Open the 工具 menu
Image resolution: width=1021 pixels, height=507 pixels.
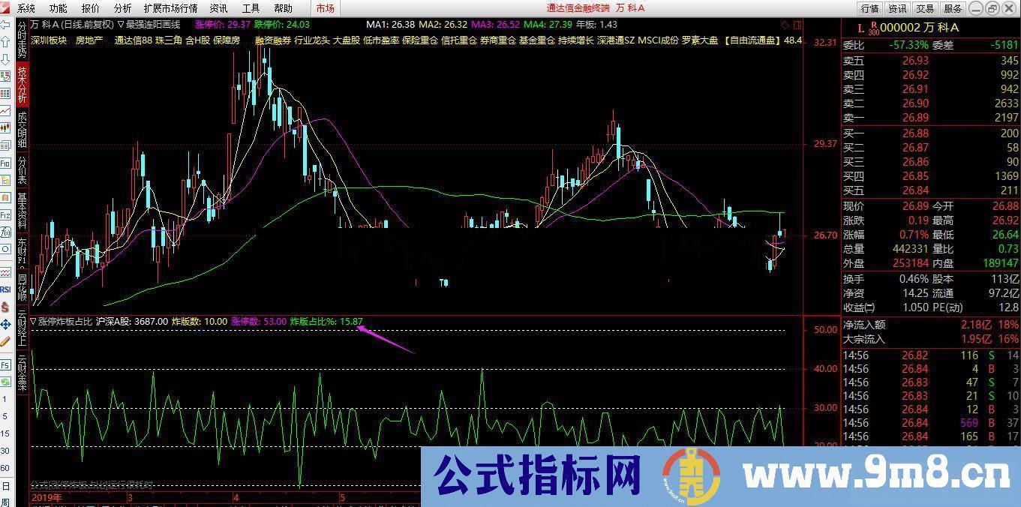click(x=250, y=9)
